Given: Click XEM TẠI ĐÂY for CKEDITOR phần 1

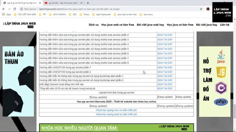Looking at the screenshot, I should (x=165, y=67).
